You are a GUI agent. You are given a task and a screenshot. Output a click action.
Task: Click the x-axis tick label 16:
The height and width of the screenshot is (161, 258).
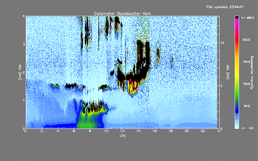click(x=155, y=131)
